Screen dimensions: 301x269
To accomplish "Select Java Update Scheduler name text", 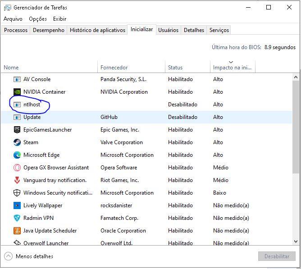I will coord(50,231).
